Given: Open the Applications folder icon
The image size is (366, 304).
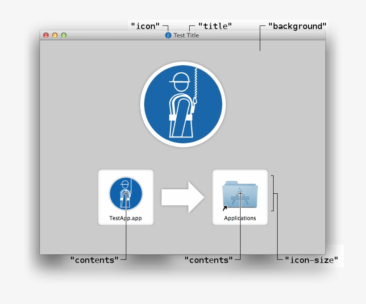Looking at the screenshot, I should pos(240,194).
